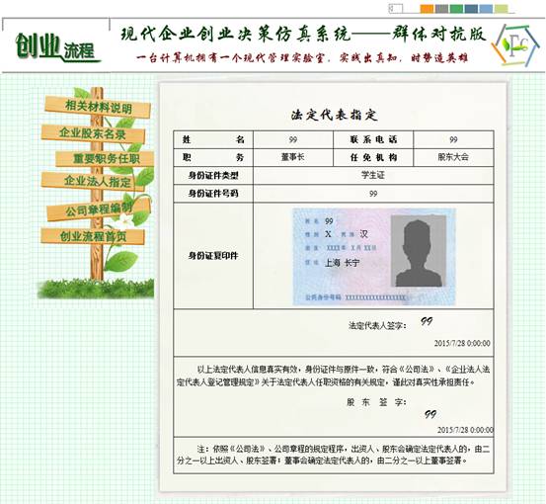Click the orange color swatch
Screen dimensions: 546x504
click(427, 9)
